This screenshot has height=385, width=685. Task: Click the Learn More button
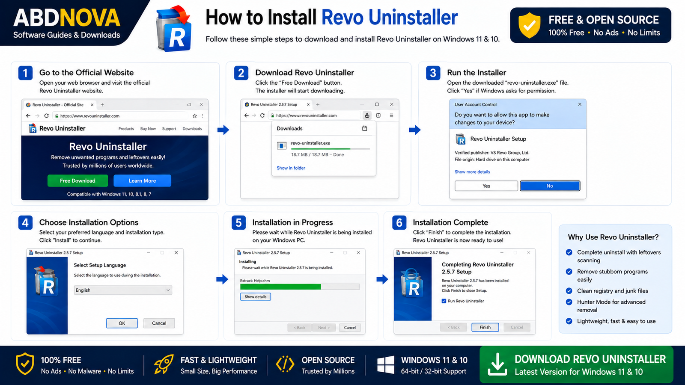(142, 181)
